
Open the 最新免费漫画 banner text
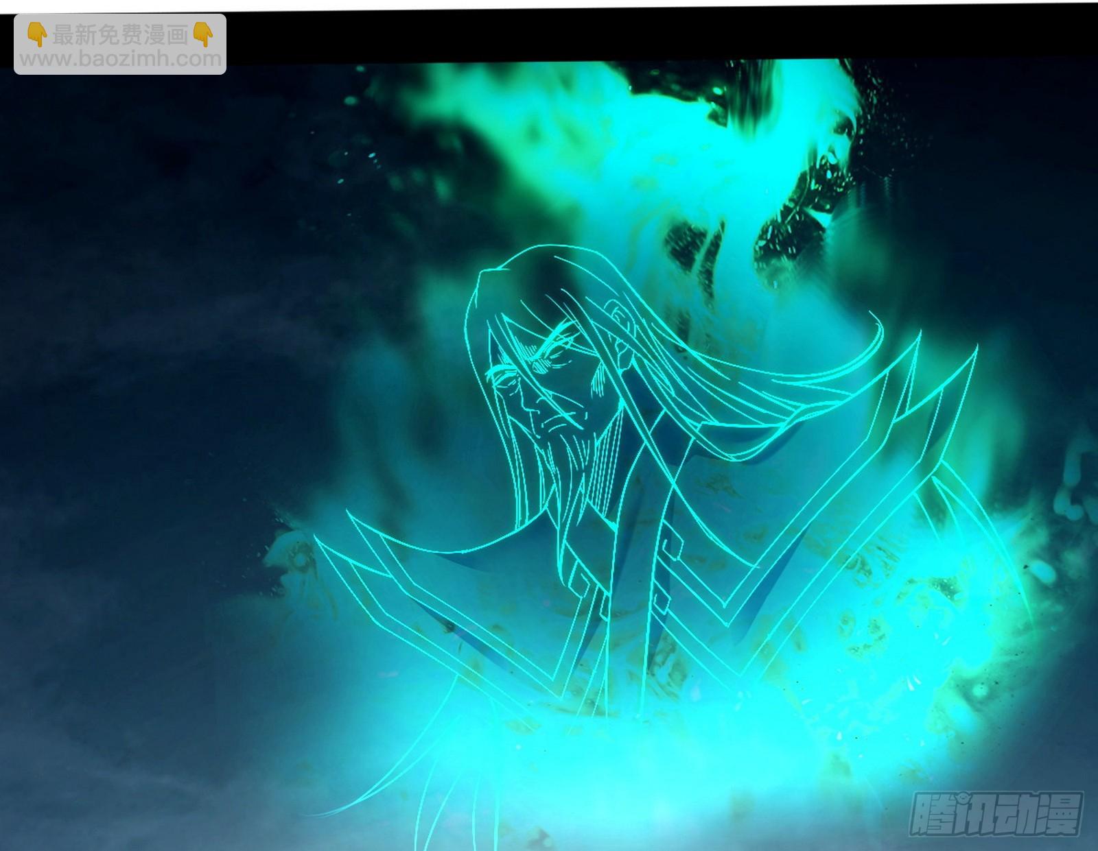(x=120, y=34)
